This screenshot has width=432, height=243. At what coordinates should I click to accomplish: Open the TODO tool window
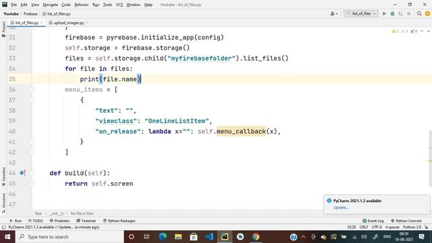[36, 221]
